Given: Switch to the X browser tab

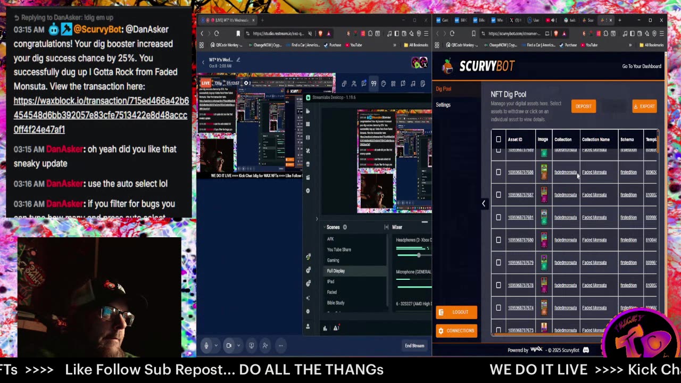Looking at the screenshot, I should pos(514,20).
